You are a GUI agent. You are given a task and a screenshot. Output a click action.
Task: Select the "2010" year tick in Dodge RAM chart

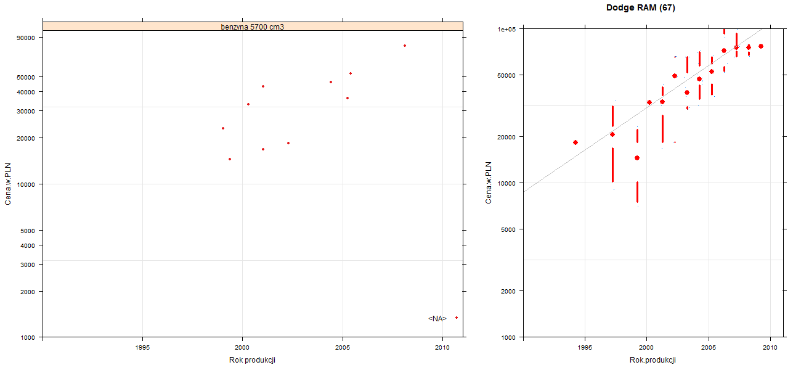(771, 348)
